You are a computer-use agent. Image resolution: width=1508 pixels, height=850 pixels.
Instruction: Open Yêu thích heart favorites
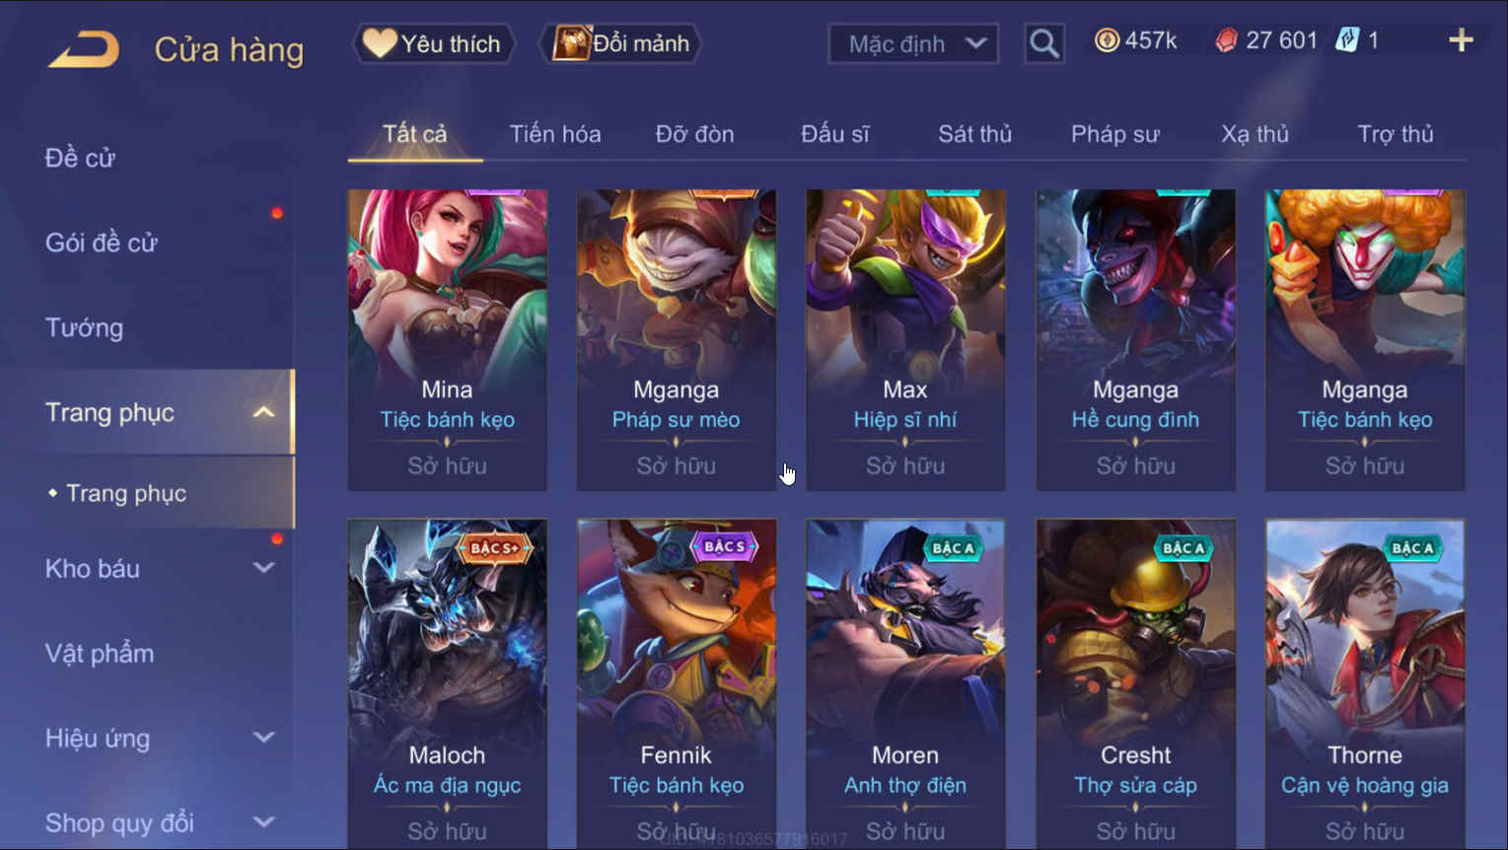pyautogui.click(x=434, y=43)
